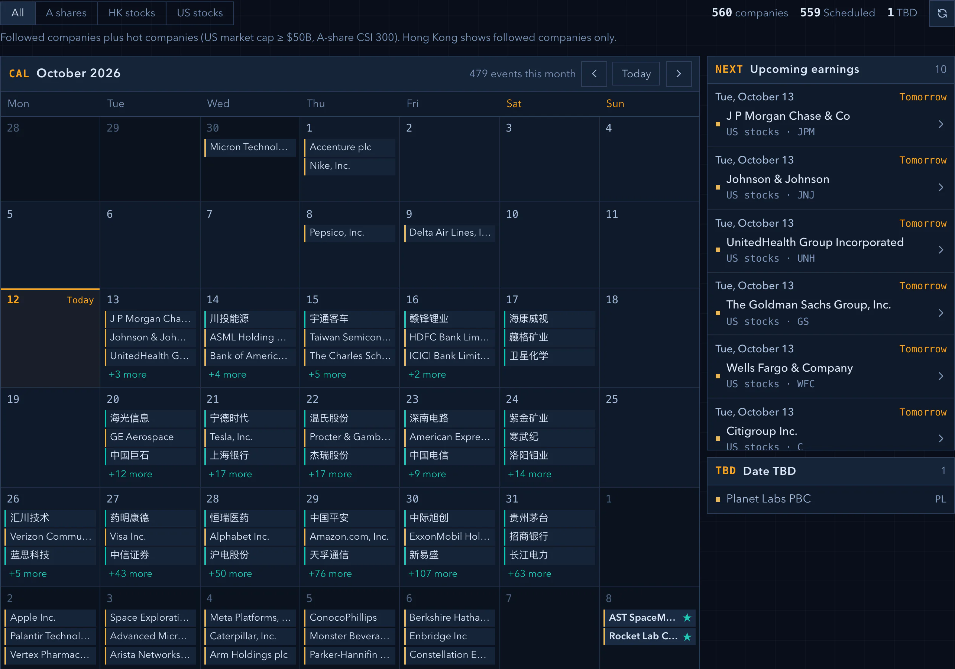Click the refresh icon in top-right corner
The image size is (955, 669).
pyautogui.click(x=942, y=13)
